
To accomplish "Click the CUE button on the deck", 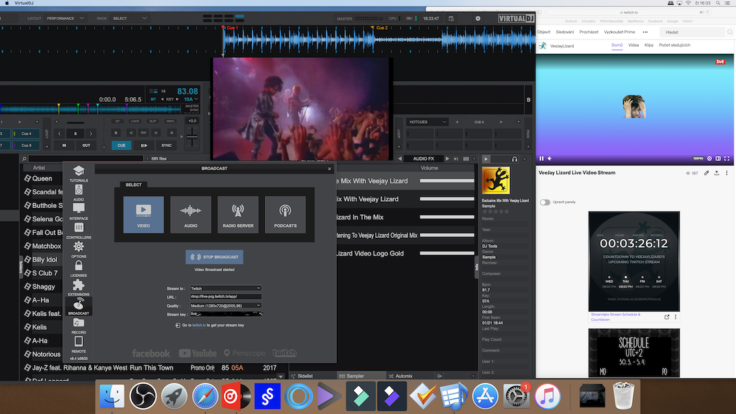I will tap(121, 146).
